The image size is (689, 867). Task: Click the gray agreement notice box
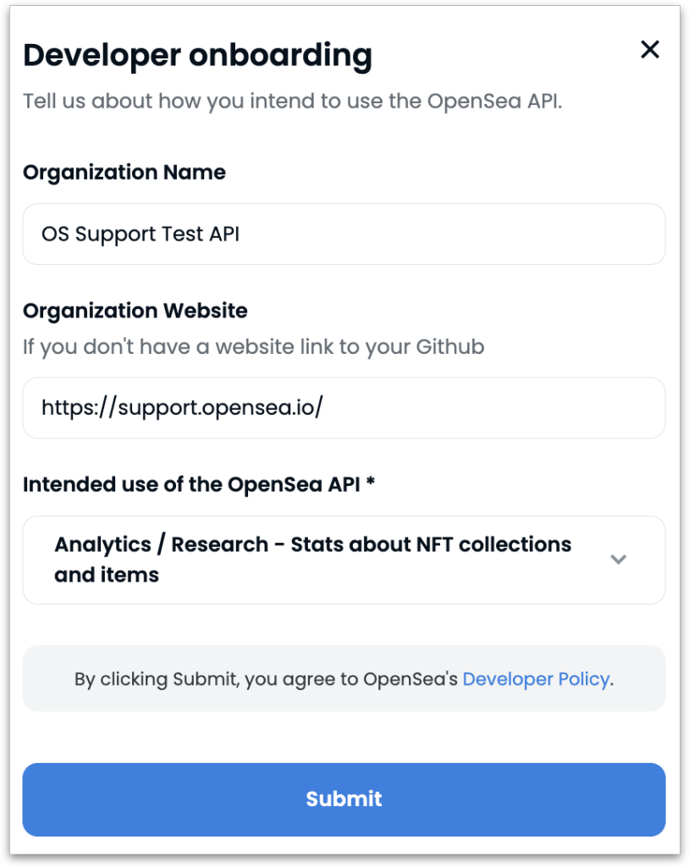344,678
